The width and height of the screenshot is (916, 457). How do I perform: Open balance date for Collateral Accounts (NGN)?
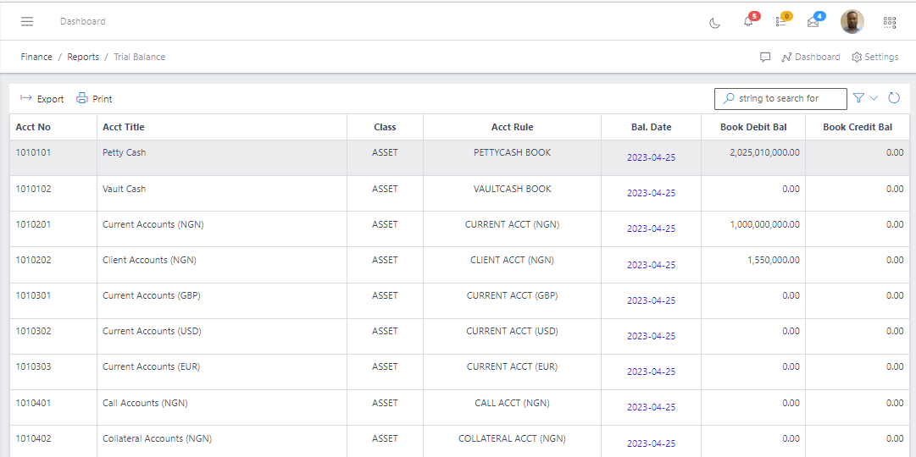652,443
